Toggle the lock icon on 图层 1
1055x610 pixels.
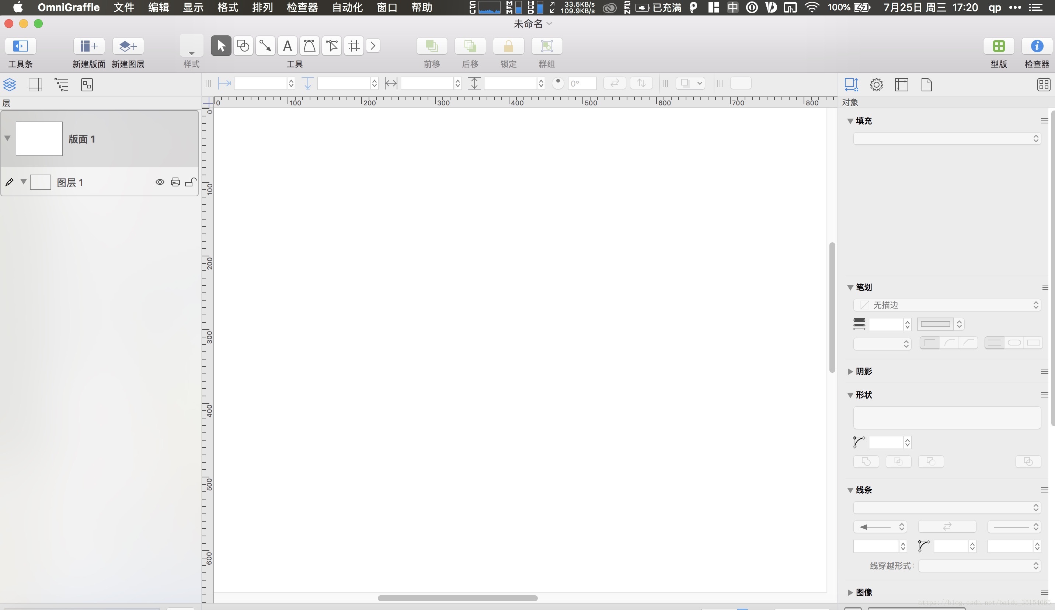coord(191,182)
